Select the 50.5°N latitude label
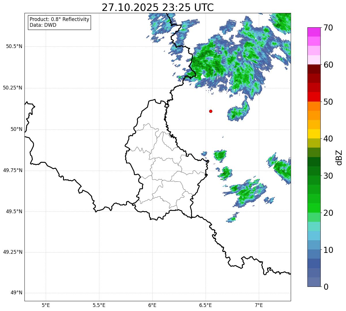 14,46
